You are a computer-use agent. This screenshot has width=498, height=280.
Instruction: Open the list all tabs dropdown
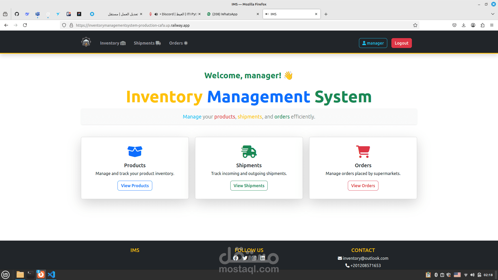pyautogui.click(x=493, y=14)
